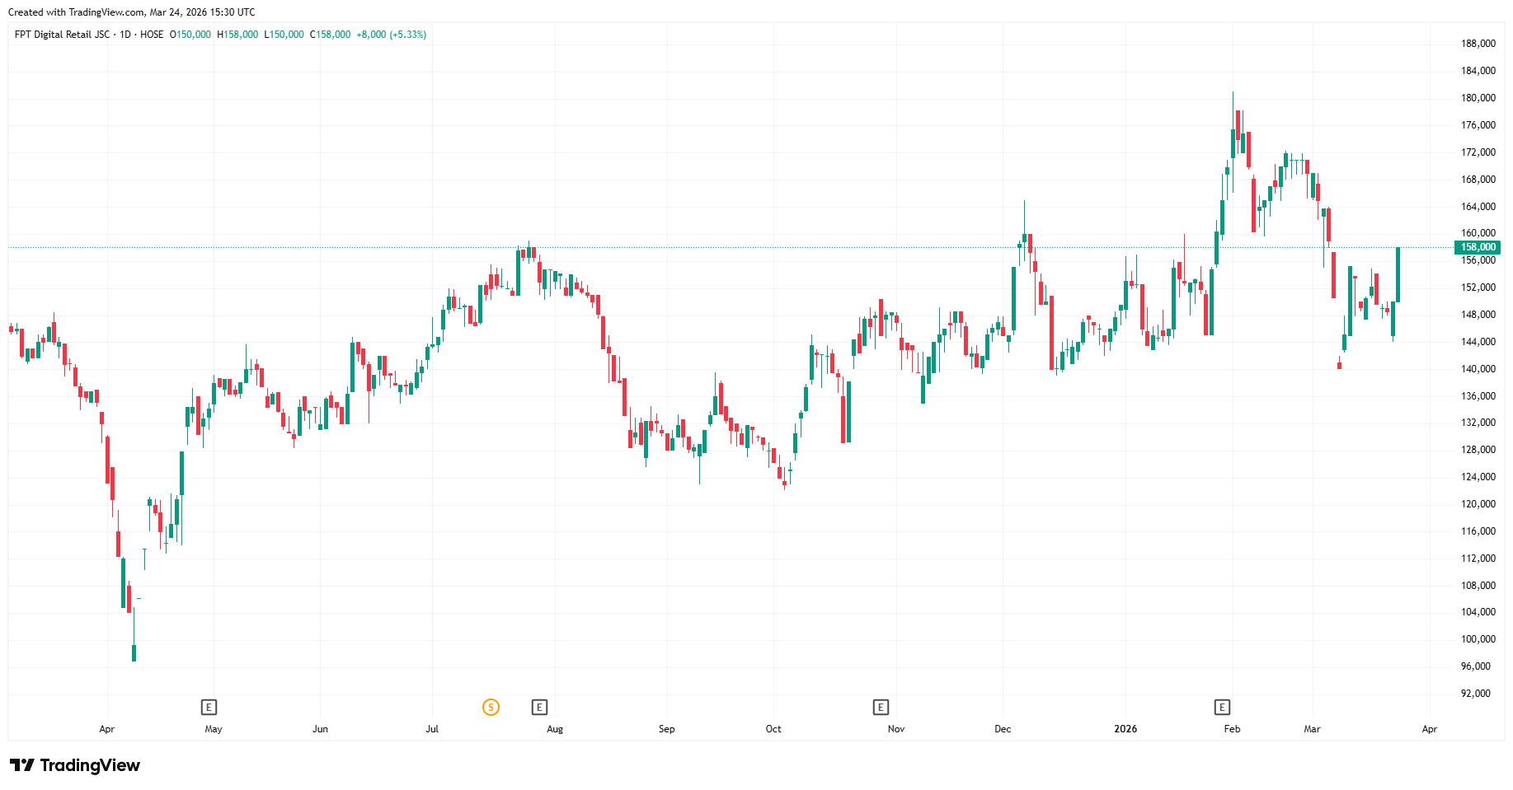Click the Dec label on time axis
The height and width of the screenshot is (790, 1513).
(x=1003, y=729)
